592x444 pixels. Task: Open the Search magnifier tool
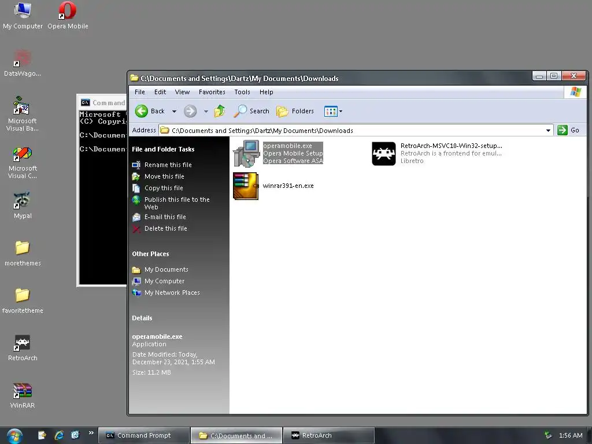(x=251, y=111)
